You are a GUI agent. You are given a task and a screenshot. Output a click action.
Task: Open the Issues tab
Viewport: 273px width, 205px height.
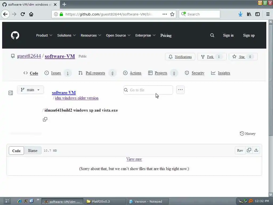tap(58, 73)
